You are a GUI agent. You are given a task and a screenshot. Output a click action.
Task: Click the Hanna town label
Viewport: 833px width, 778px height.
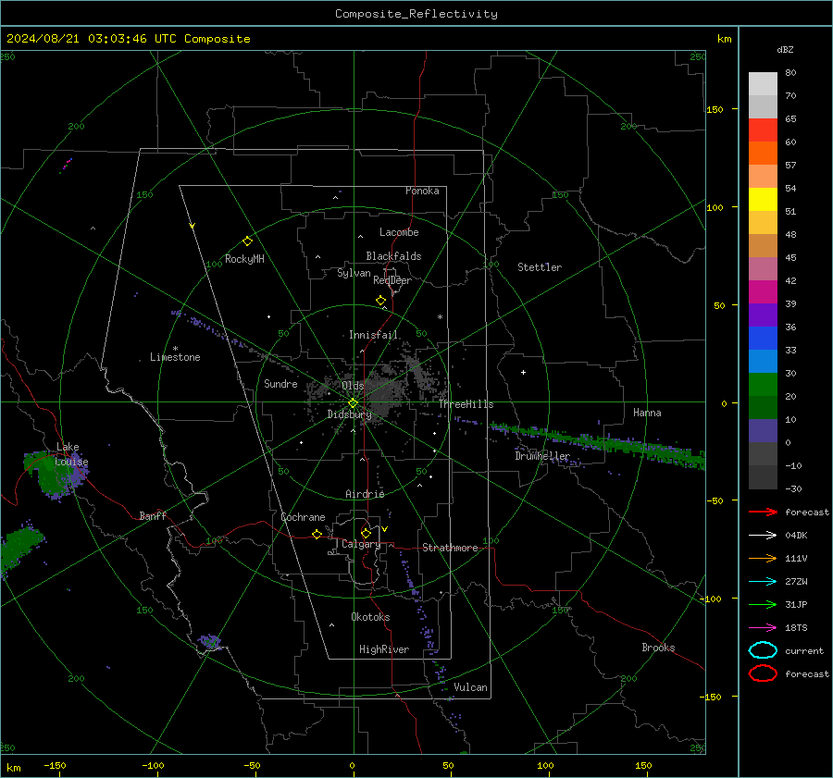(647, 413)
